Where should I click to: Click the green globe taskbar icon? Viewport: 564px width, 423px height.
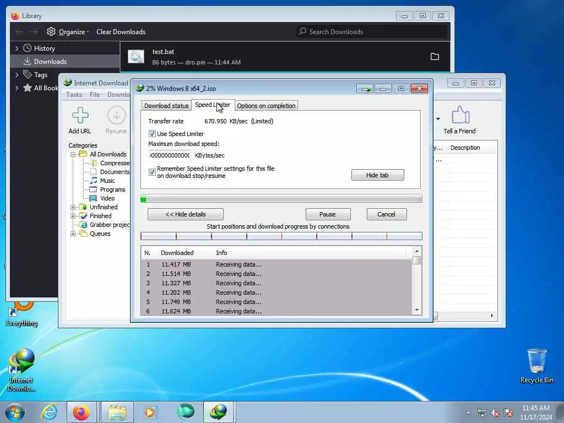186,412
